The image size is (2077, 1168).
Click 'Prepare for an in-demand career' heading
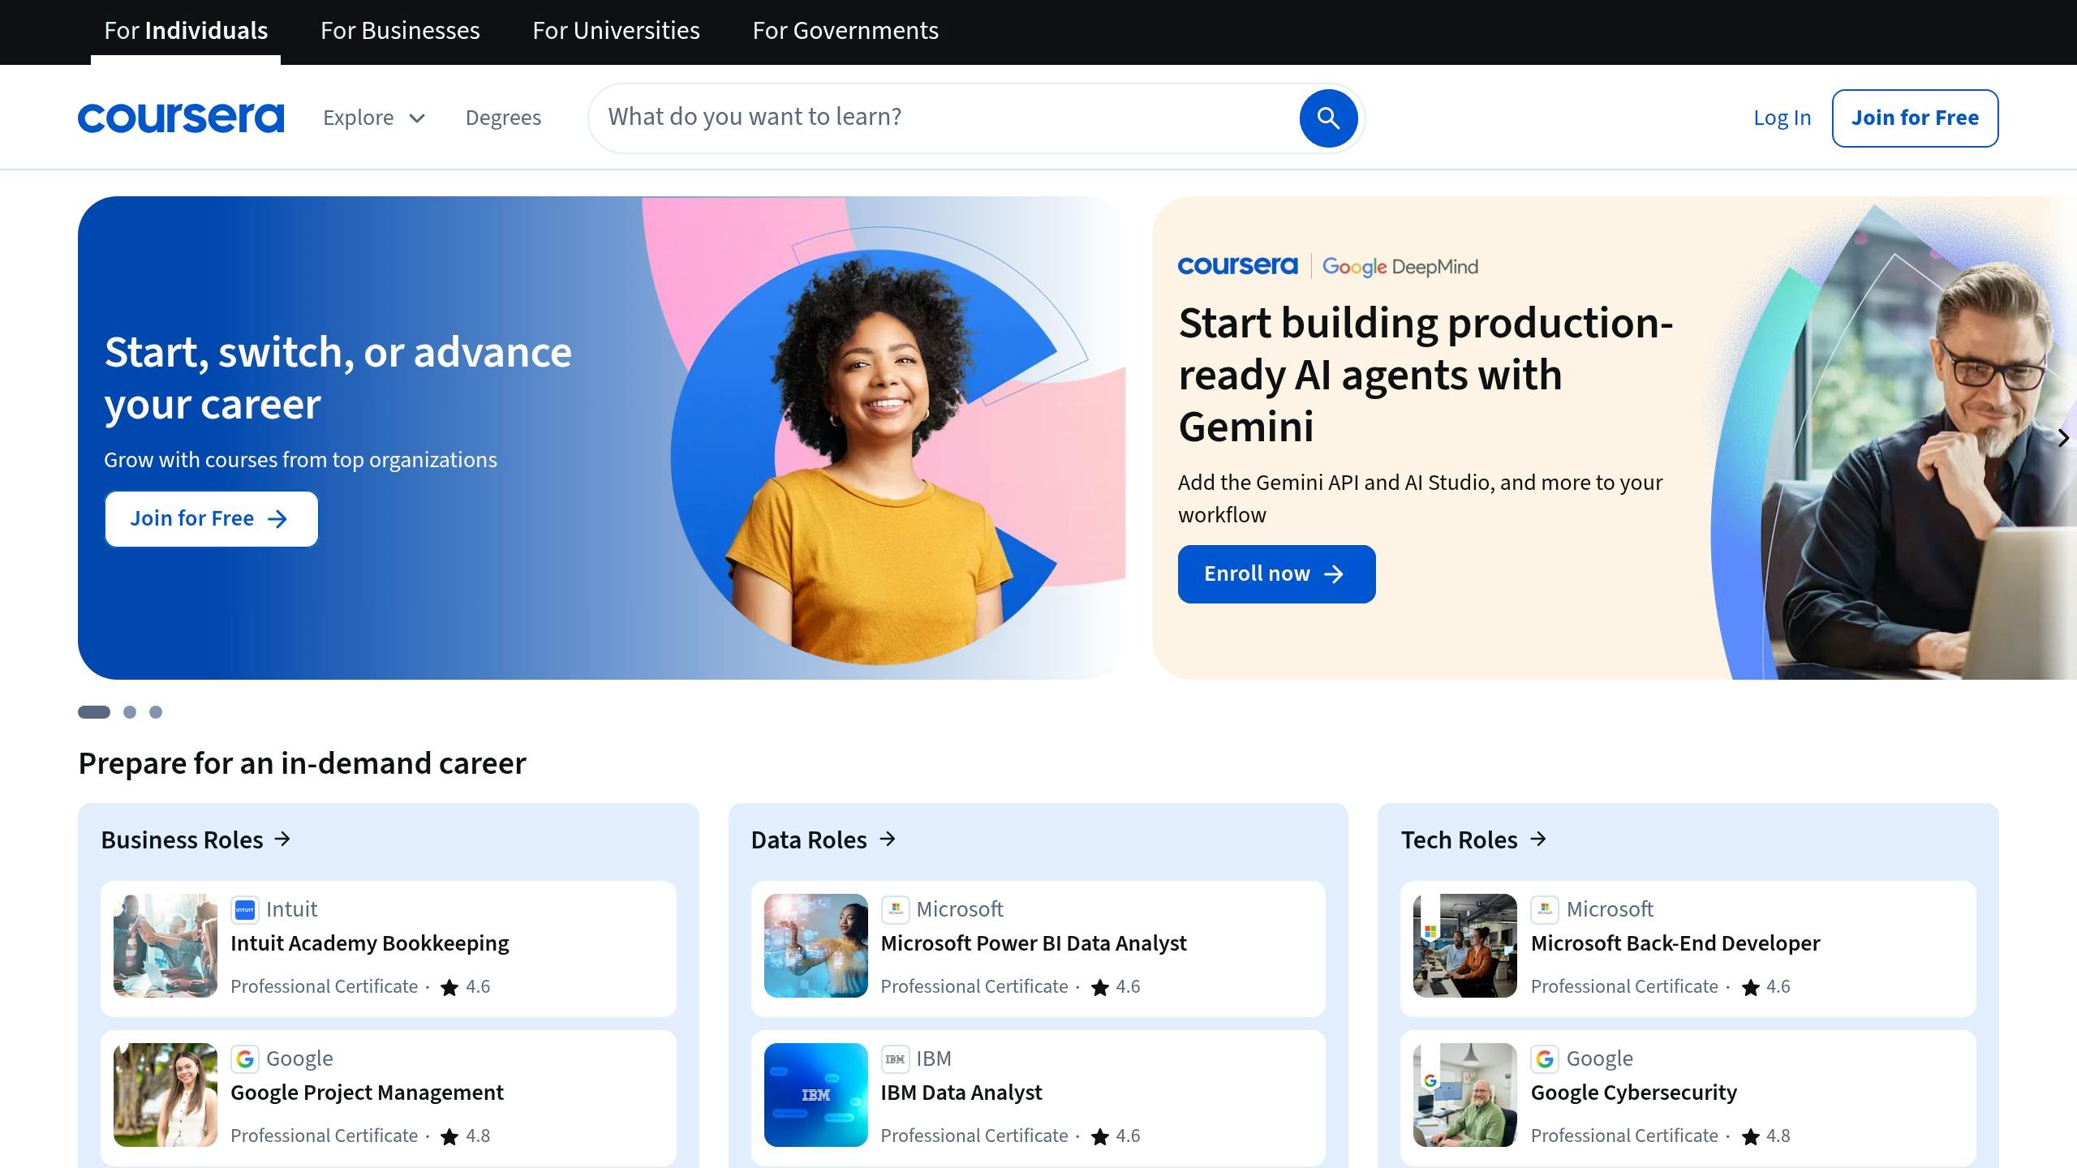point(303,763)
